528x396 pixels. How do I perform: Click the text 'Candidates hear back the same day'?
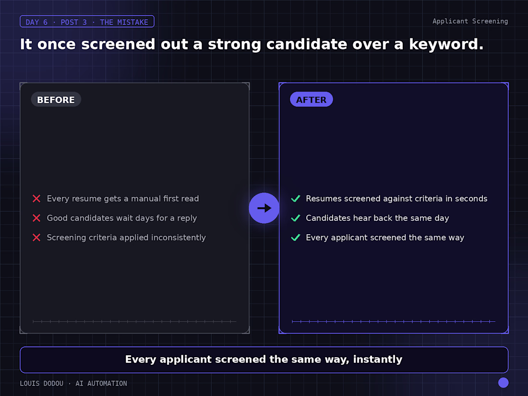[x=377, y=218]
